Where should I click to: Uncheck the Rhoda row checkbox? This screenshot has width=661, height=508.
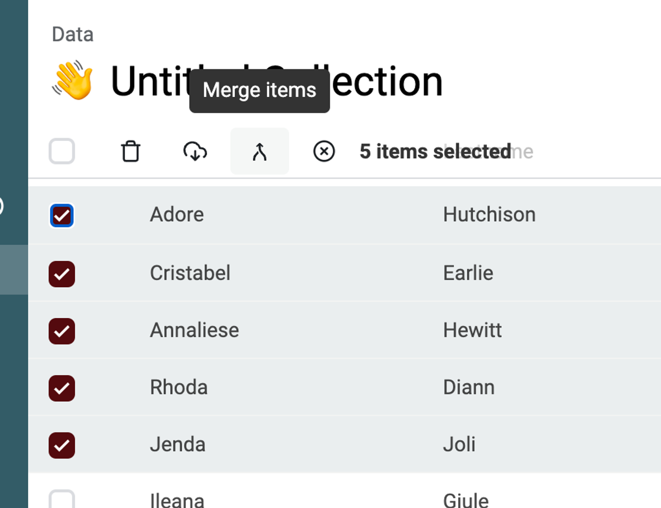pyautogui.click(x=62, y=388)
